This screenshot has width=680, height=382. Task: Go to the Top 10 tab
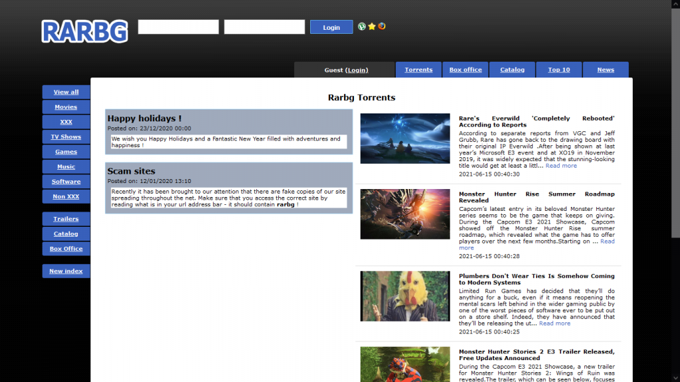[559, 70]
